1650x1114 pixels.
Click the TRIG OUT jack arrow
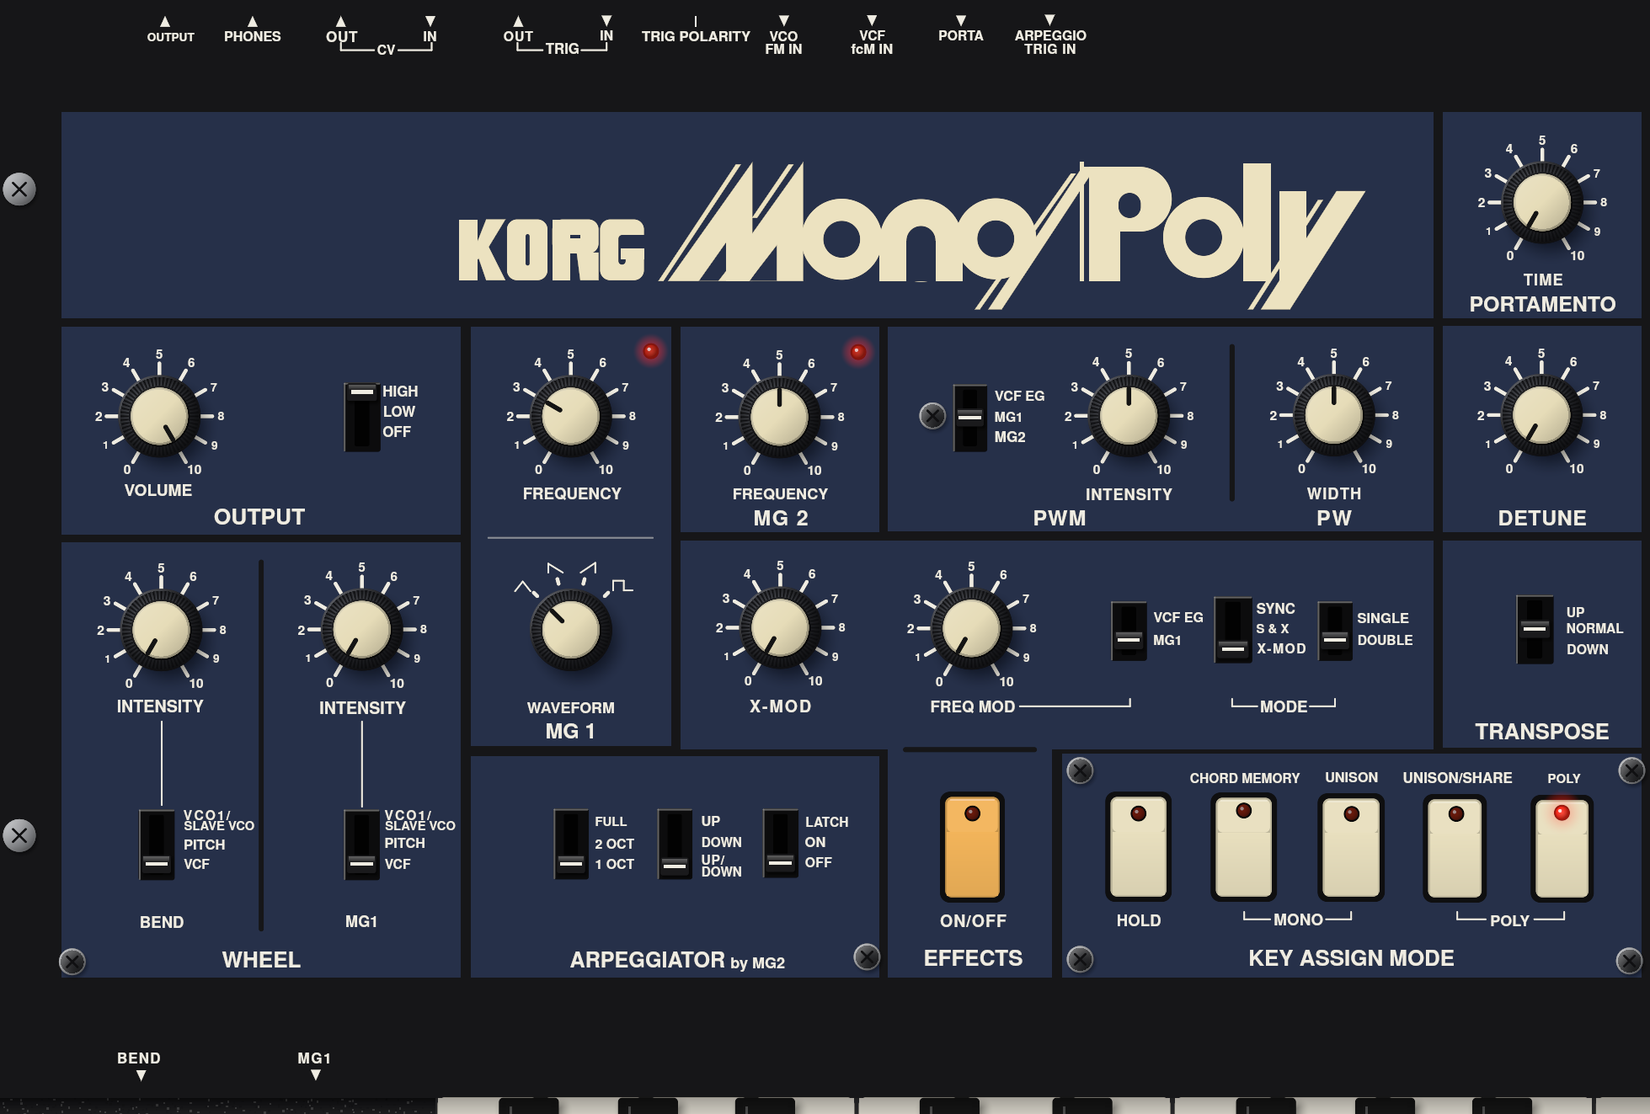point(518,22)
